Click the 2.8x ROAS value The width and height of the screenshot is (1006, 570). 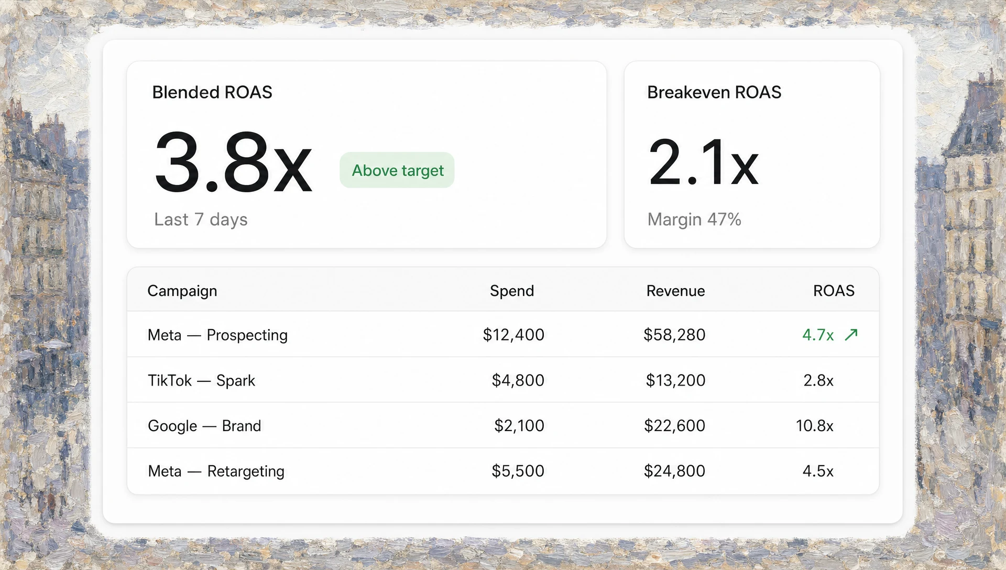(818, 380)
